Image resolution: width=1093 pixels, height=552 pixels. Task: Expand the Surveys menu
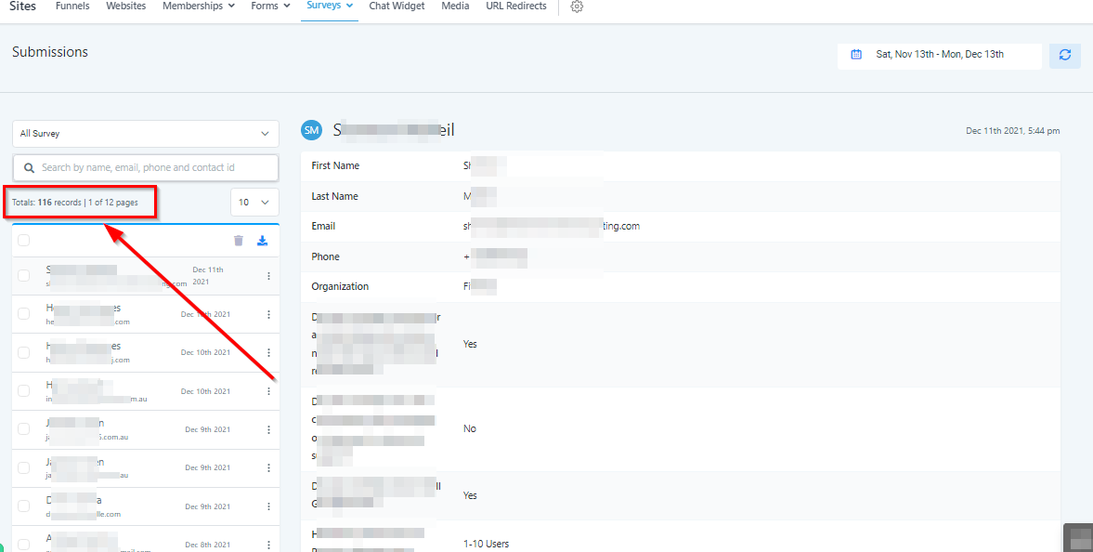pos(330,6)
